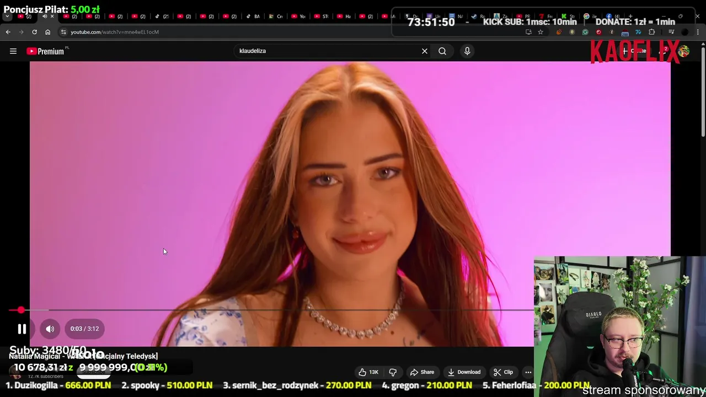Switch to the 'Cr' tab

276,17
